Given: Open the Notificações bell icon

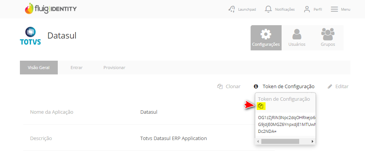Looking at the screenshot, I should click(269, 9).
